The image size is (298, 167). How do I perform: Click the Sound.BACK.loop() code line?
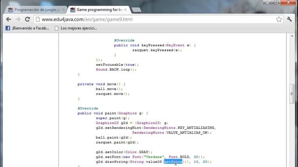tap(116, 70)
